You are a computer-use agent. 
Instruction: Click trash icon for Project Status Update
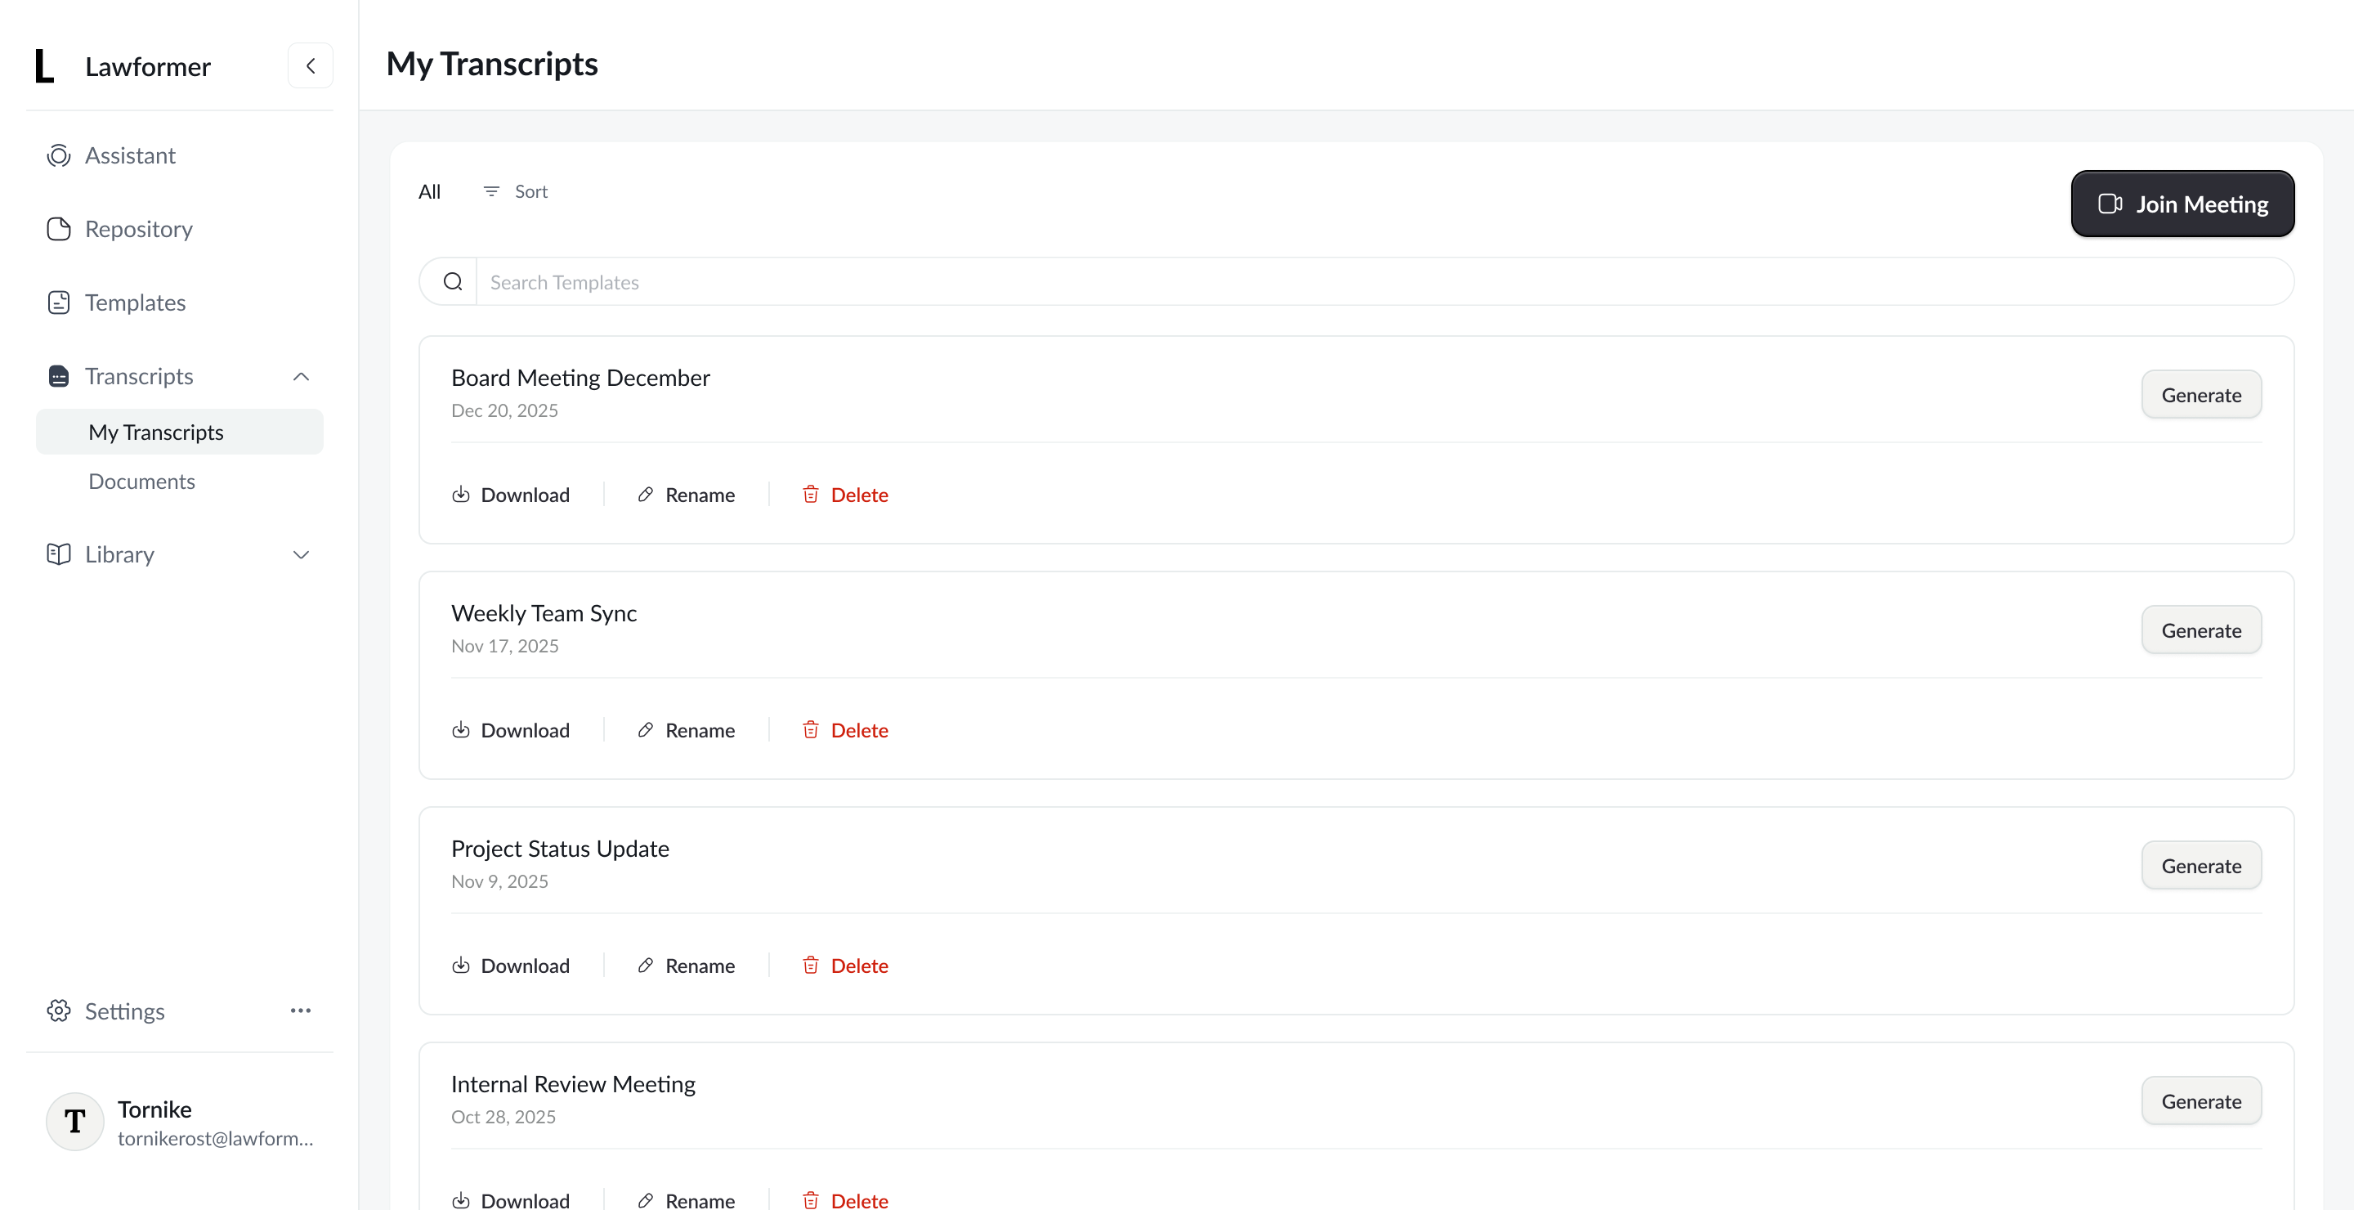pyautogui.click(x=811, y=965)
